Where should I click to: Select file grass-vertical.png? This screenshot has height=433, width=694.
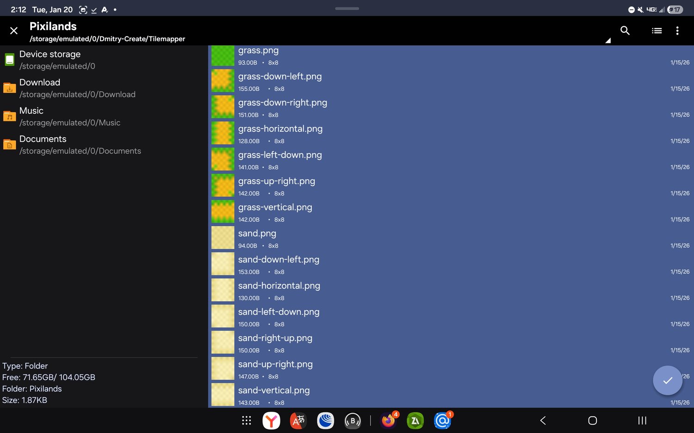pos(451,212)
